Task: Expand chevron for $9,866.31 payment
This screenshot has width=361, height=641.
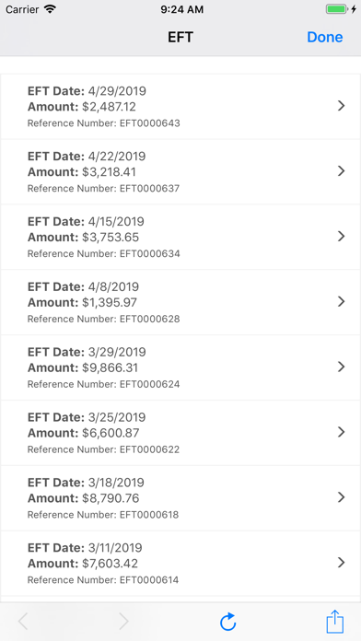Action: pos(342,367)
